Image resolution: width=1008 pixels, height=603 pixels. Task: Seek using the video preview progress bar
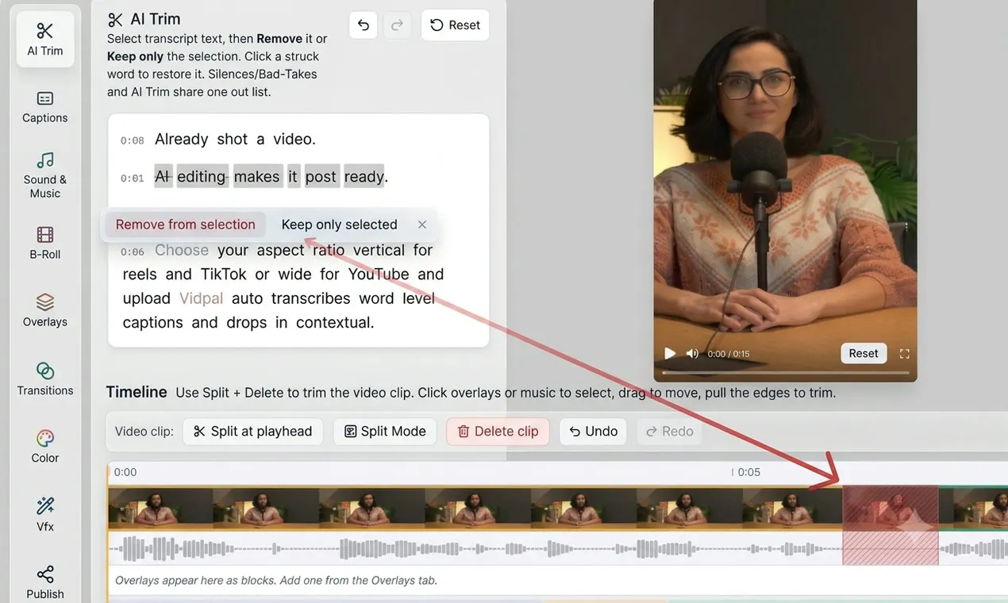786,372
